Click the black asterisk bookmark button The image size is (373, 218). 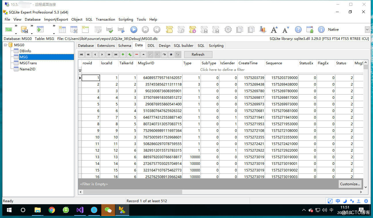pos(171,54)
